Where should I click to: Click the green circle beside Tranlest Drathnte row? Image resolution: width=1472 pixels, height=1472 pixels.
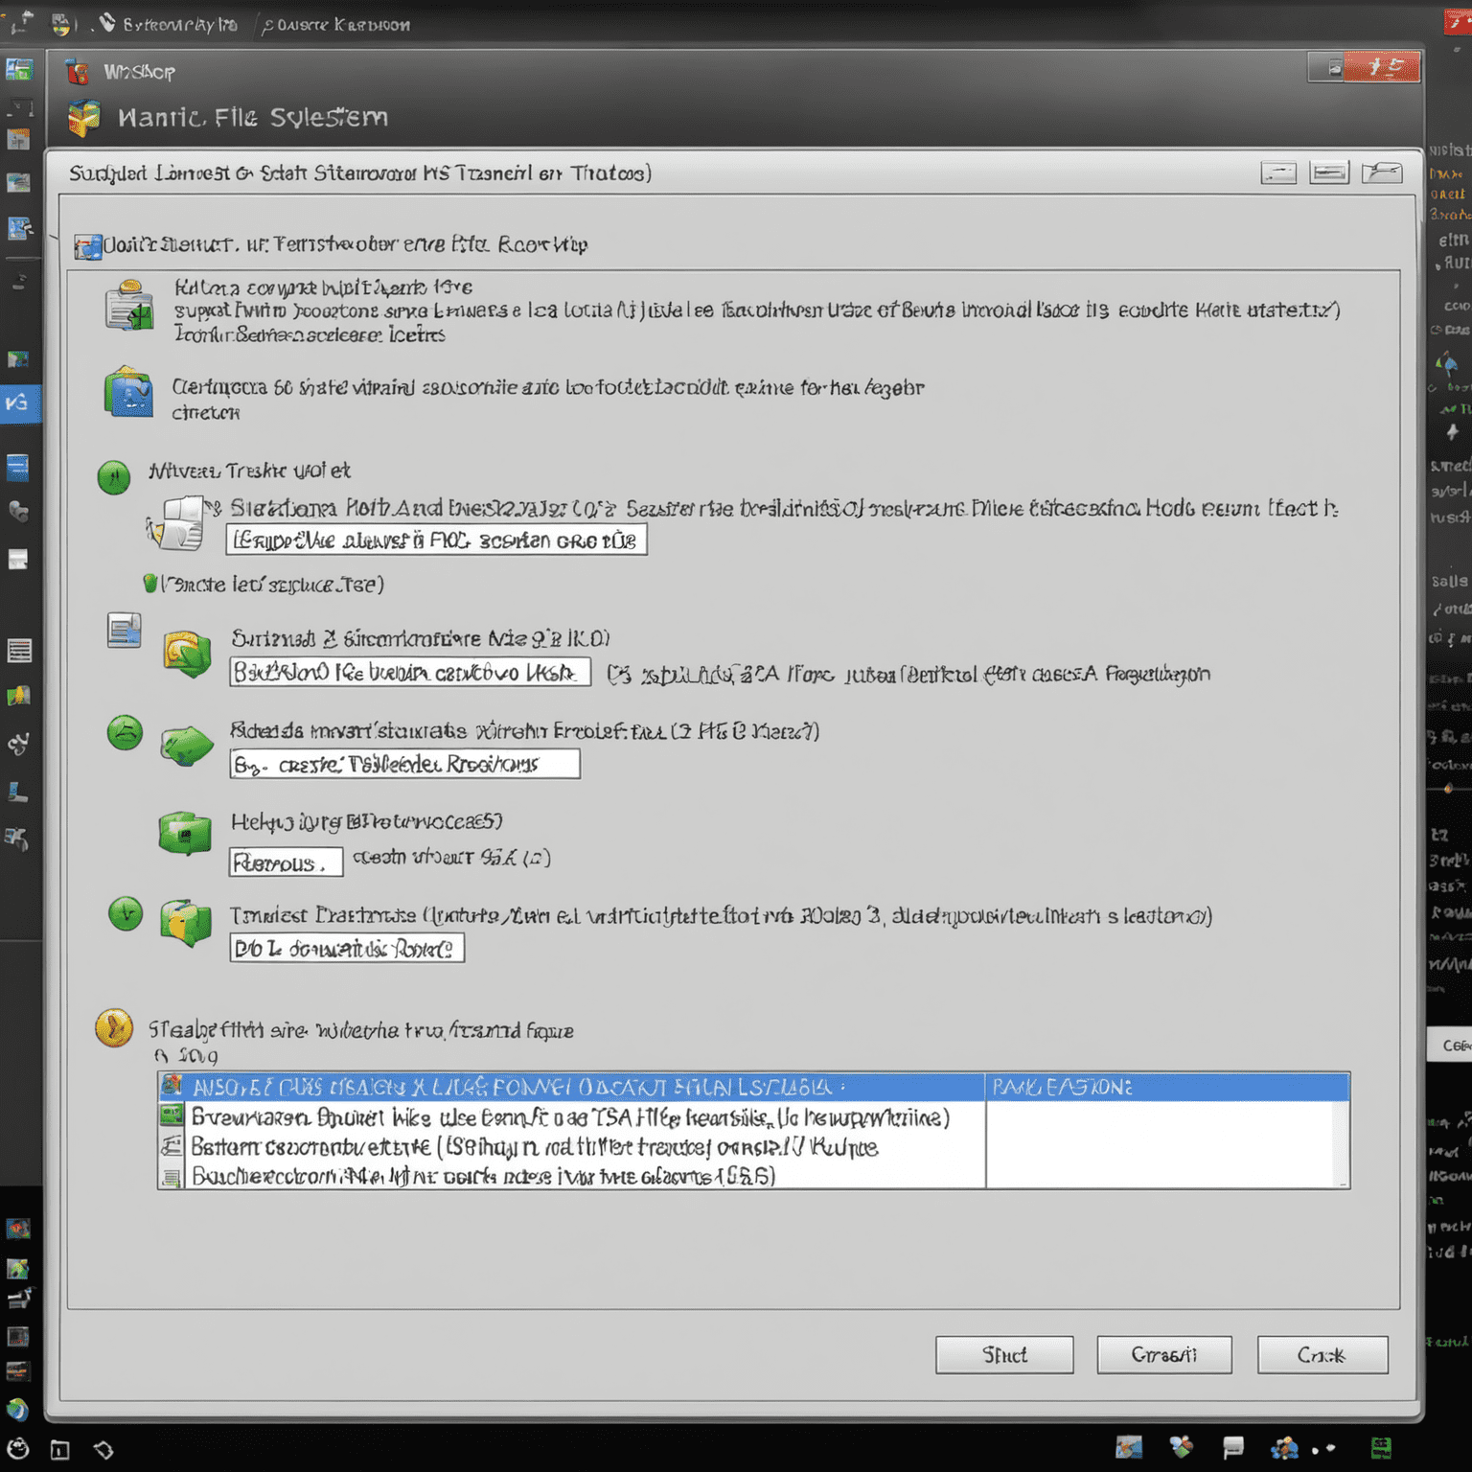pyautogui.click(x=126, y=914)
